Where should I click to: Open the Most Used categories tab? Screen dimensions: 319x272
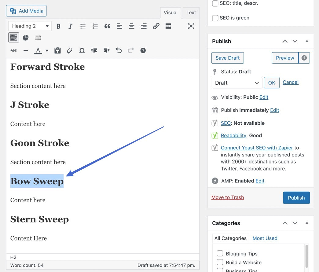[x=265, y=238]
